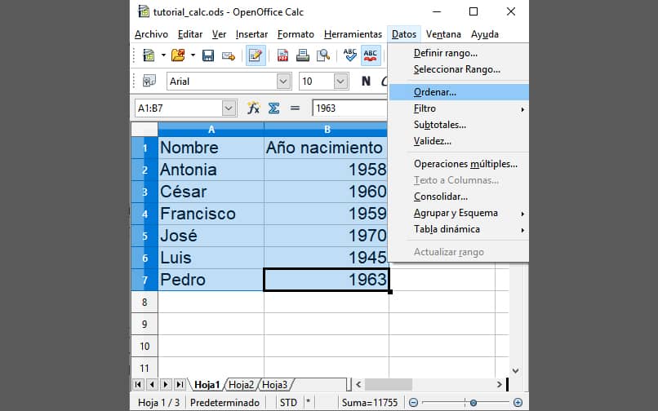Go to the last sheet tab arrow

[180, 384]
